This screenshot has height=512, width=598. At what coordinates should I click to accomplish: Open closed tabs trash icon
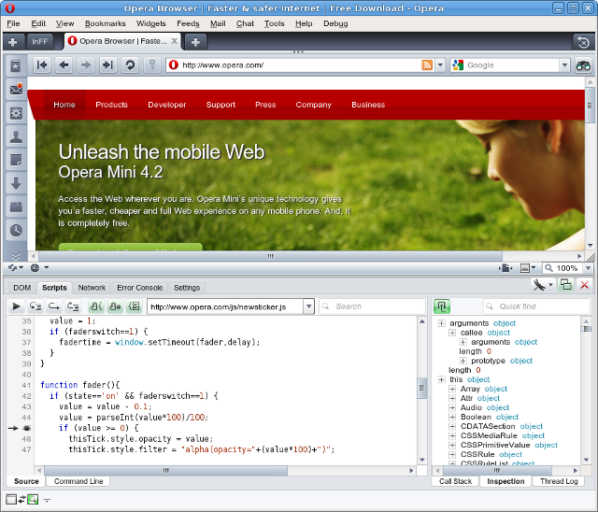coord(583,41)
